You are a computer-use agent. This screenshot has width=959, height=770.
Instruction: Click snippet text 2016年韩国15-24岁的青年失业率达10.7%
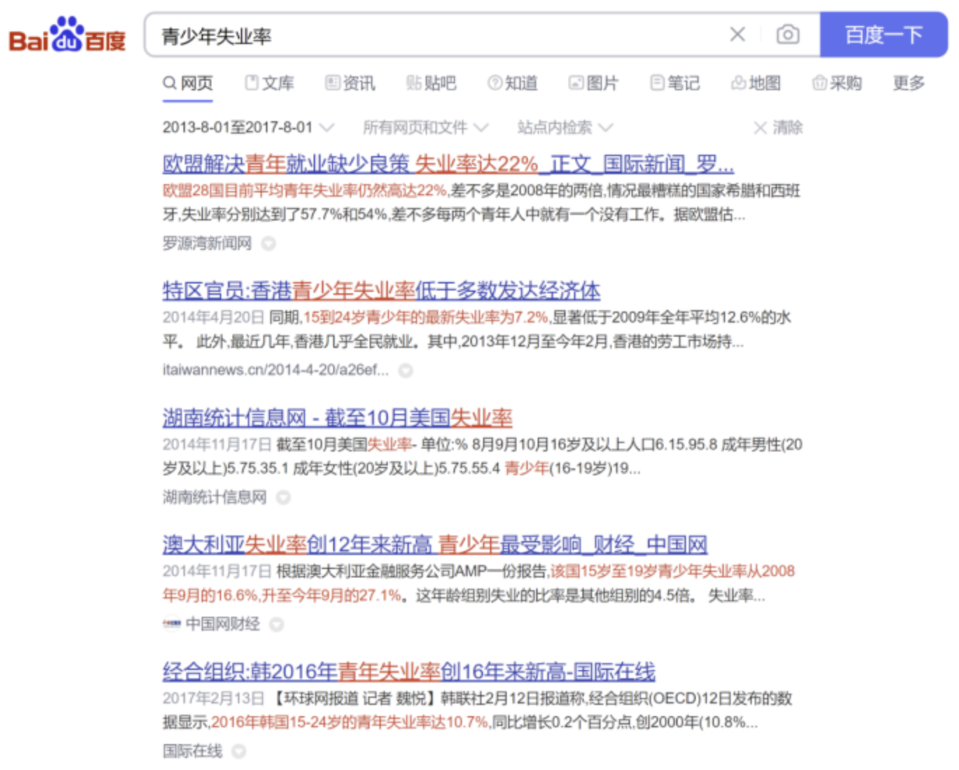pos(350,722)
